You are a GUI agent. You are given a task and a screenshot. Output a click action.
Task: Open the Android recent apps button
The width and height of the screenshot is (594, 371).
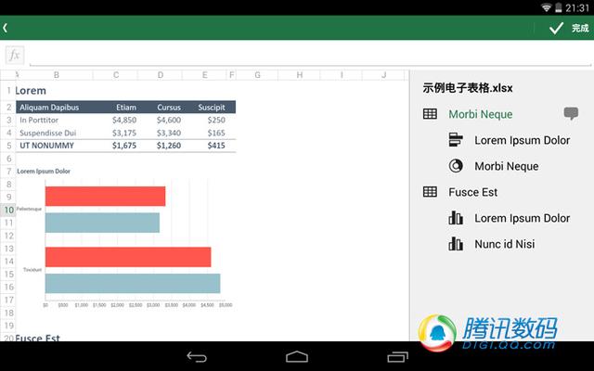coord(397,356)
